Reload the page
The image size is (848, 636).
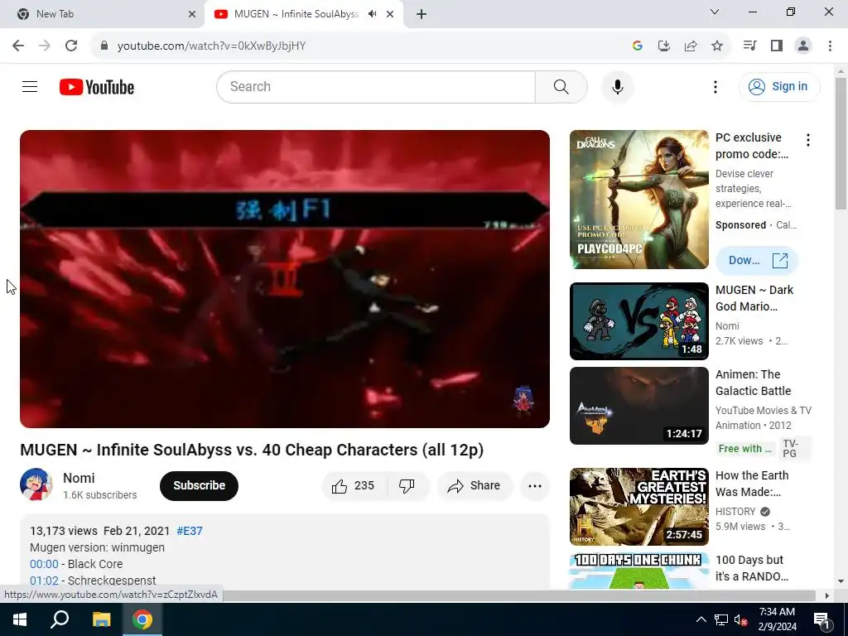tap(71, 46)
